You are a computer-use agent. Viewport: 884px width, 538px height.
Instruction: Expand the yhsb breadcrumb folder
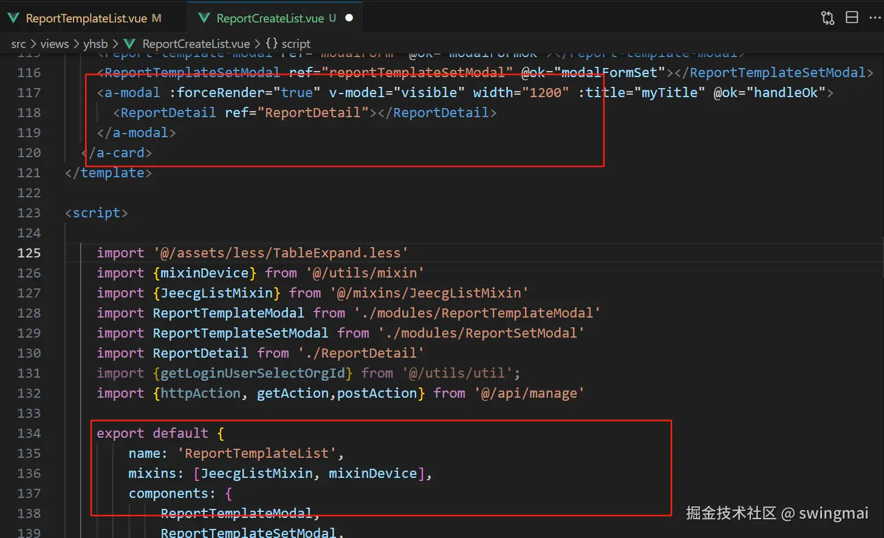tap(95, 44)
